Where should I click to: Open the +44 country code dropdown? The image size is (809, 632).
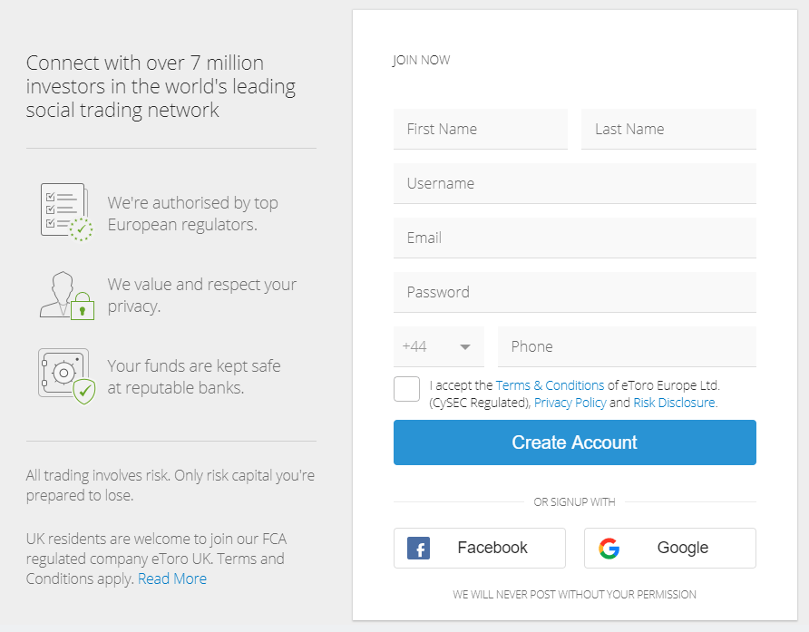(439, 346)
